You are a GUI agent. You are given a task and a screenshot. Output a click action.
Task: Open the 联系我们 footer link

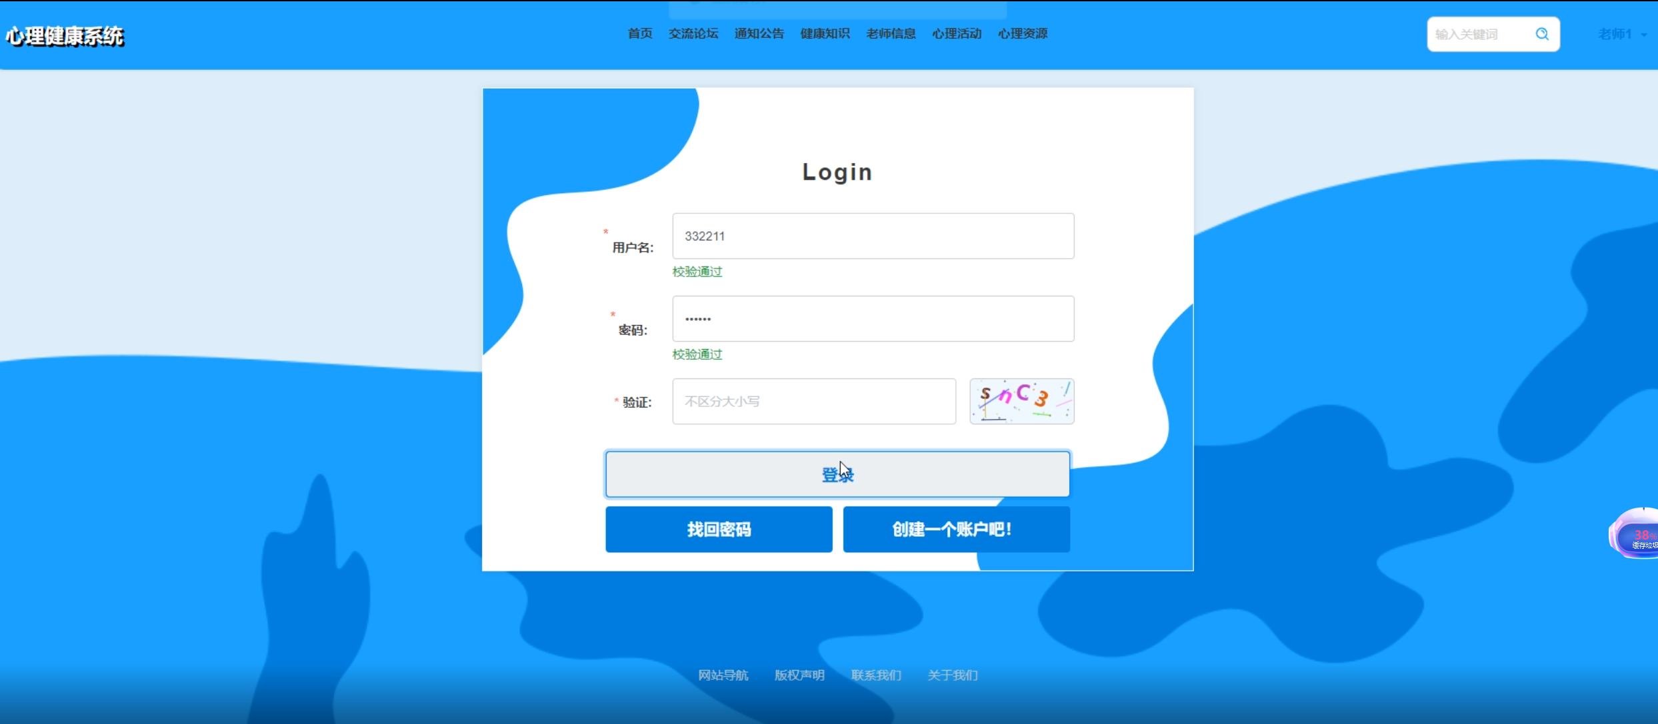875,675
